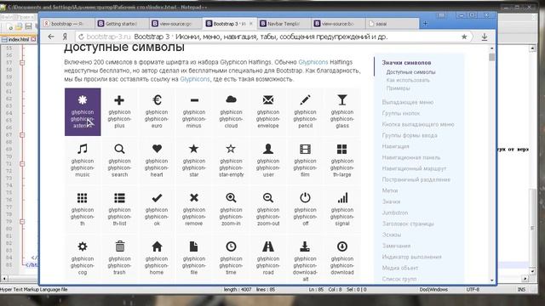This screenshot has width=545, height=306.
Task: Choose the glyphicon-euro symbol
Action: click(157, 100)
